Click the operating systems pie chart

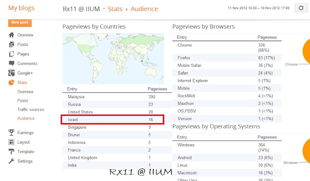point(307,151)
